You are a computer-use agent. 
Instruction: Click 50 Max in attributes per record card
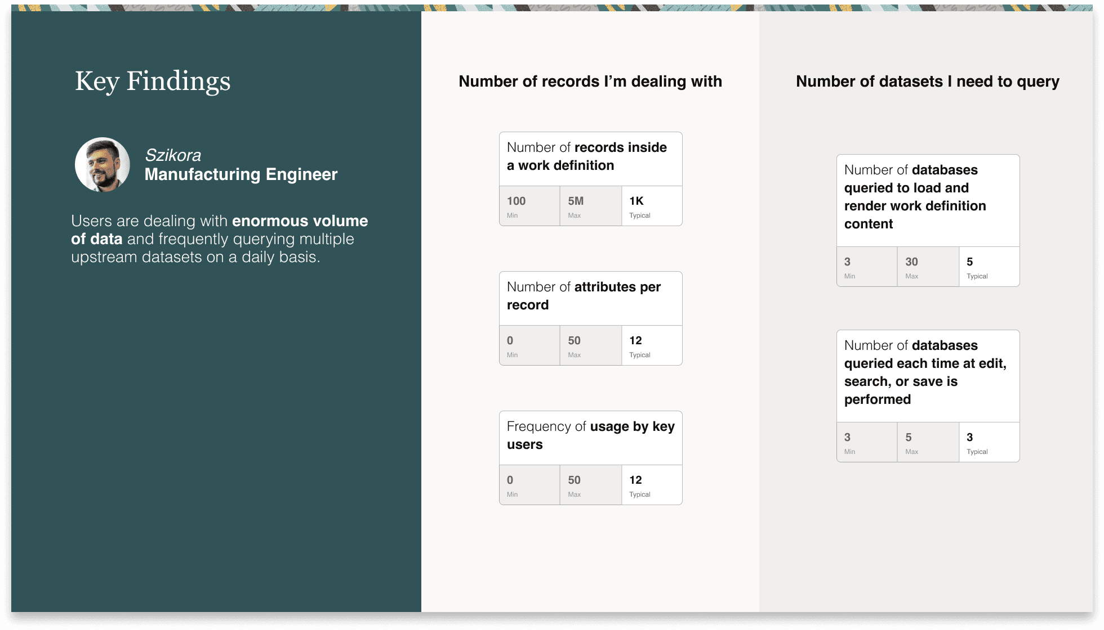[x=590, y=346]
